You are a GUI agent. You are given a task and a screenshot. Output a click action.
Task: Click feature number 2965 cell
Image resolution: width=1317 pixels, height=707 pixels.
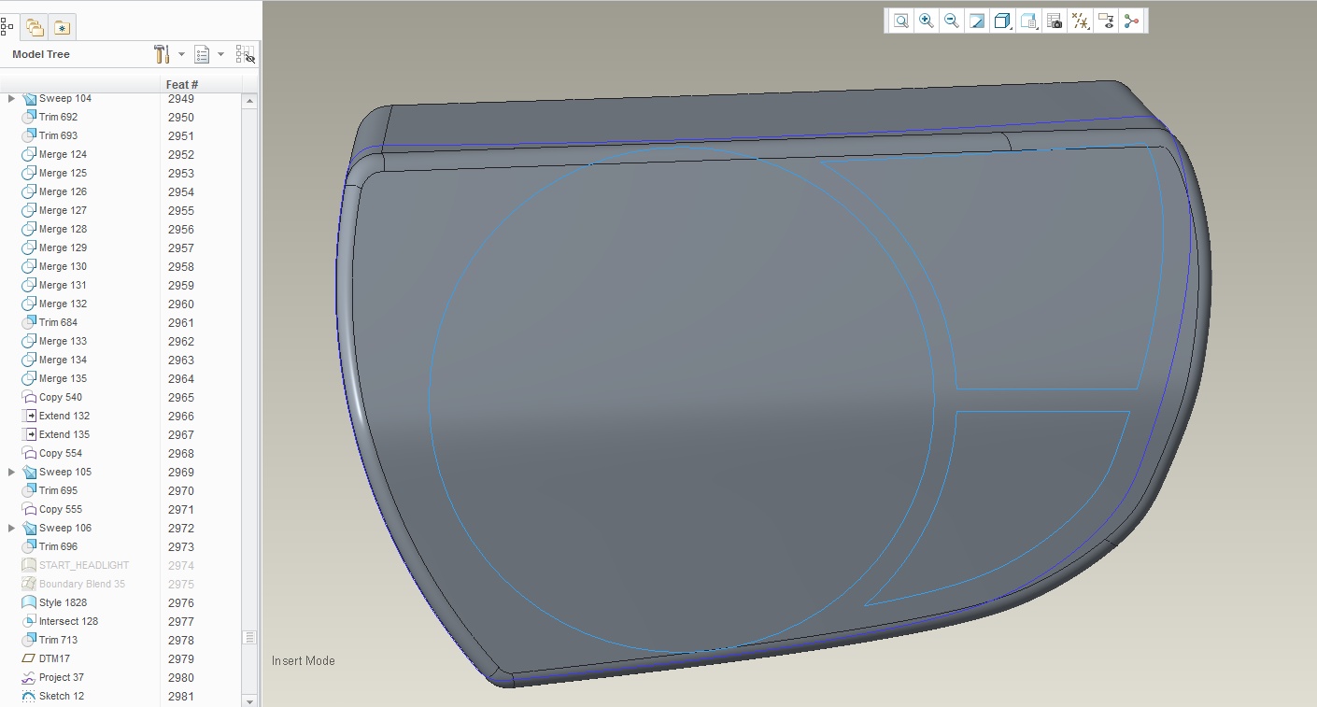[181, 397]
